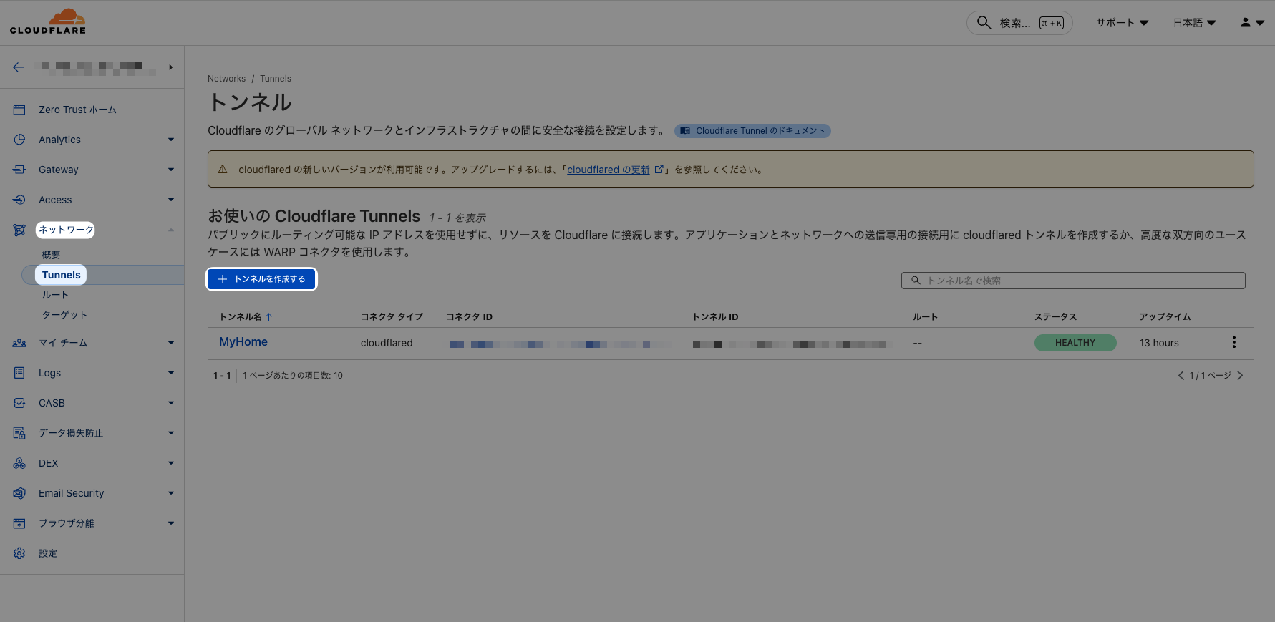This screenshot has width=1275, height=622.
Task: Go to the next page of tunnels
Action: click(x=1240, y=376)
